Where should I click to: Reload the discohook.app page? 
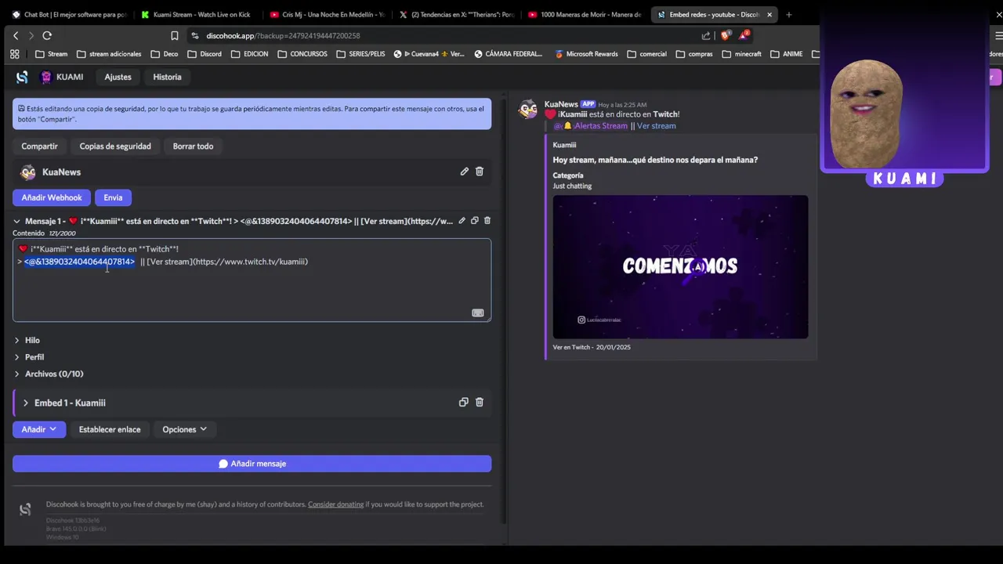(x=47, y=35)
